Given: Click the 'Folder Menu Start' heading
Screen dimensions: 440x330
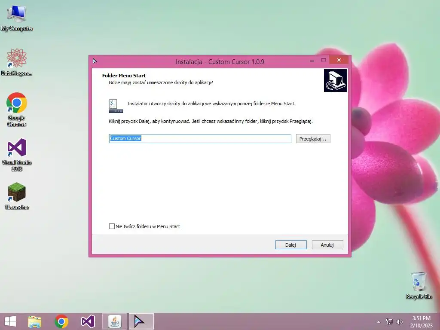Looking at the screenshot, I should click(x=124, y=76).
